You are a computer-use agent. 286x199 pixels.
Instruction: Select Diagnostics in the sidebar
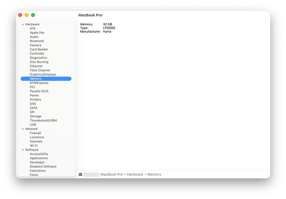pos(38,58)
